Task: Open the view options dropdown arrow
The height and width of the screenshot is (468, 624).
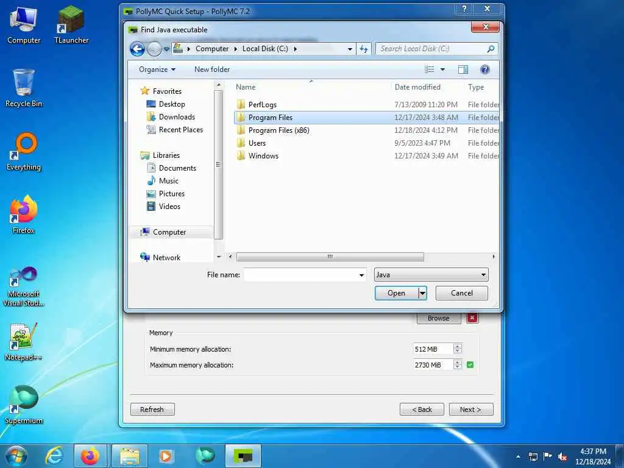Action: pos(442,69)
